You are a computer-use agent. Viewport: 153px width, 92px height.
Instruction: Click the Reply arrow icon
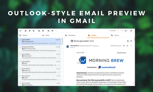tap(127, 46)
